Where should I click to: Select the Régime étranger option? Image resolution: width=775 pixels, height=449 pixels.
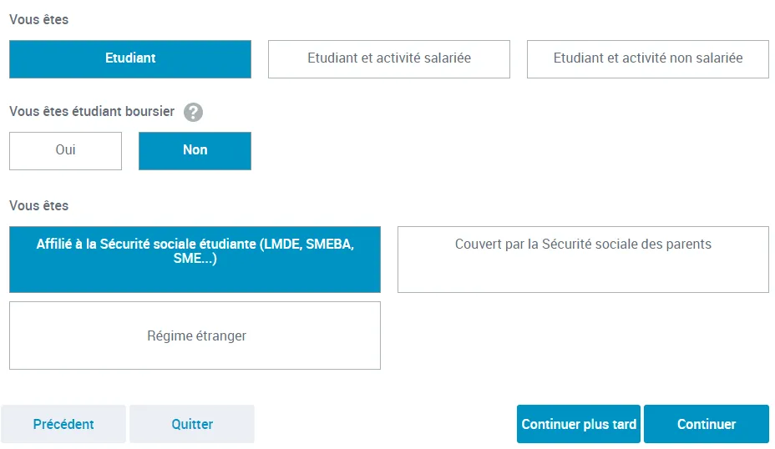[195, 335]
